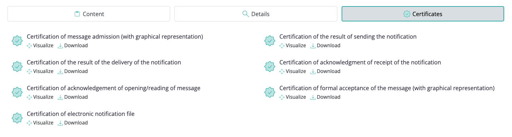Visualize acknowledgment of receipt certificate
This screenshot has height=137, width=512.
click(x=293, y=71)
